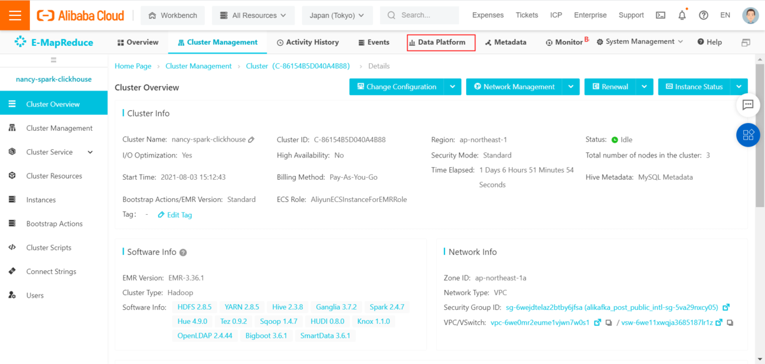Click Software Info help icon

point(183,252)
